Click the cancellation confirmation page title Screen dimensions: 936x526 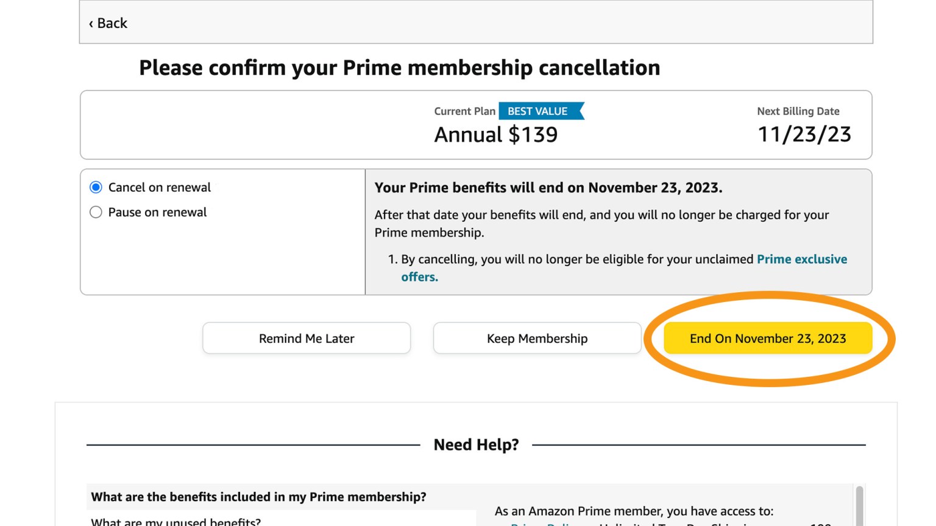tap(400, 68)
